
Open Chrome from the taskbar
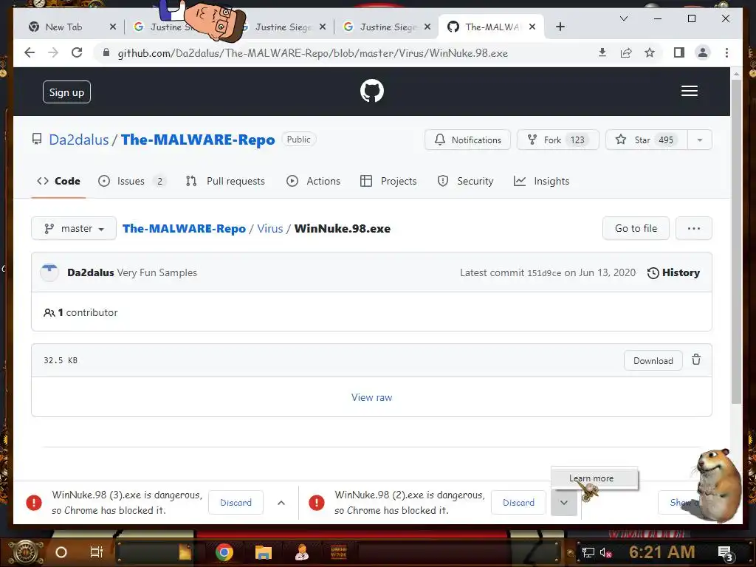coord(224,552)
